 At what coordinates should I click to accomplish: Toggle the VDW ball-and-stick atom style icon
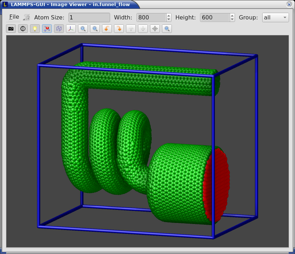(x=47, y=29)
